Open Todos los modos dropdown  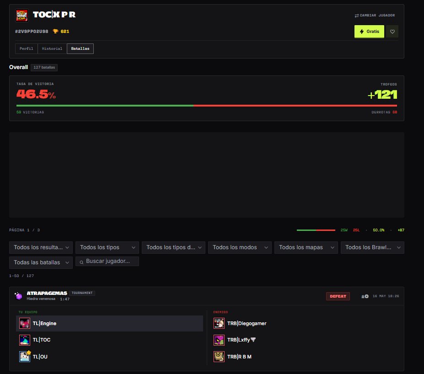click(240, 247)
